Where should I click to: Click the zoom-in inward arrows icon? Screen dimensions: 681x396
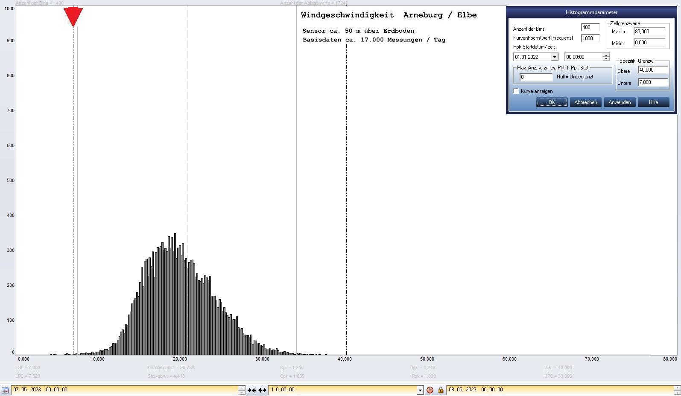coord(251,390)
